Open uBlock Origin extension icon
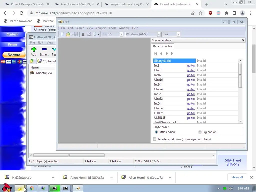The width and height of the screenshot is (256, 192). click(x=210, y=13)
